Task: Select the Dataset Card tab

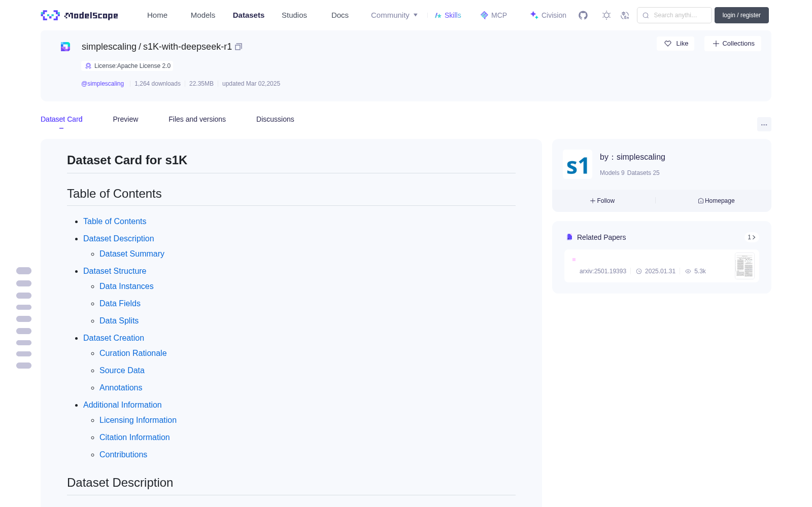Action: pos(61,119)
